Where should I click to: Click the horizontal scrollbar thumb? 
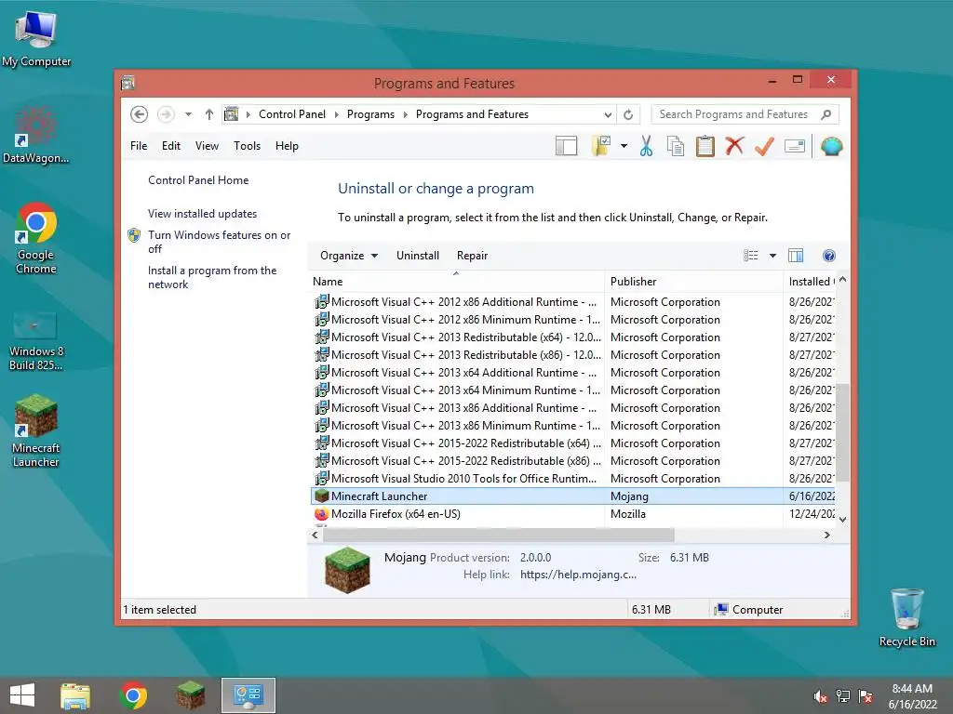(x=499, y=535)
